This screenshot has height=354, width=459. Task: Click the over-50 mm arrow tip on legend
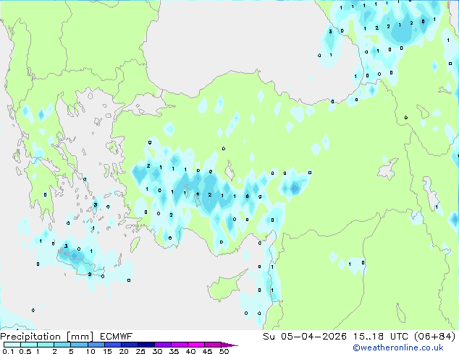230,345
